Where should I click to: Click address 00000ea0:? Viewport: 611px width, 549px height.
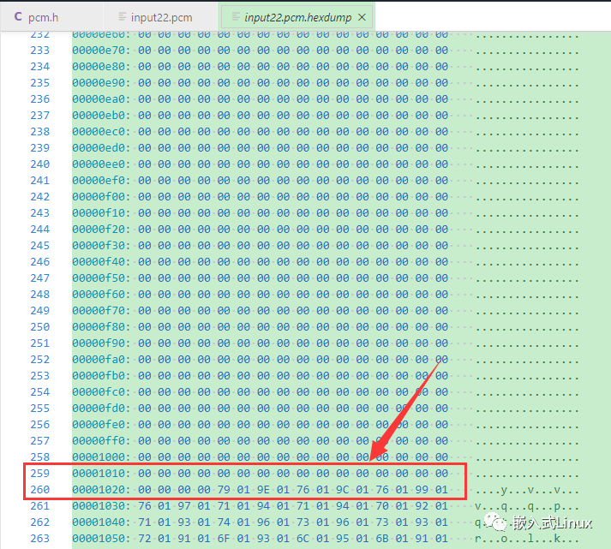pos(101,99)
